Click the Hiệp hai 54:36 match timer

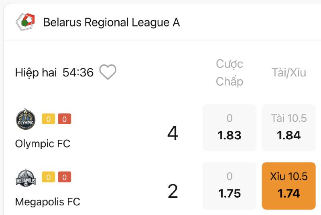point(54,72)
